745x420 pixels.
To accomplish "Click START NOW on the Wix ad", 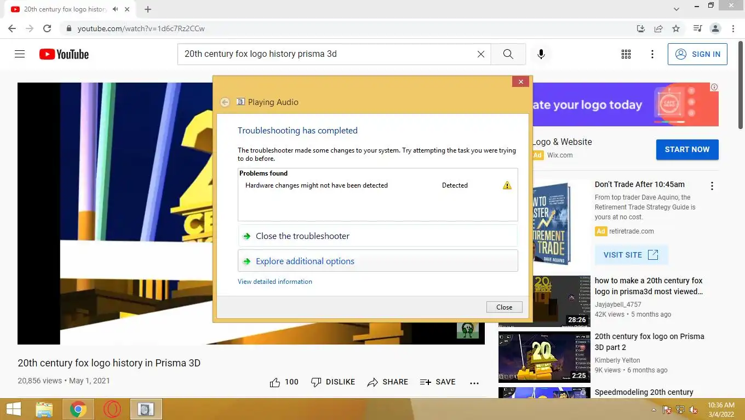I will coord(687,149).
